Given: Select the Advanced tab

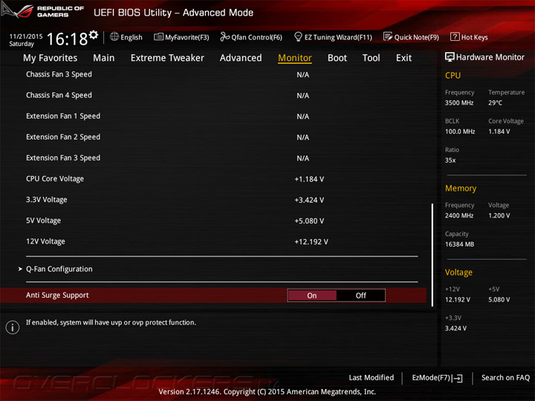Looking at the screenshot, I should click(241, 58).
